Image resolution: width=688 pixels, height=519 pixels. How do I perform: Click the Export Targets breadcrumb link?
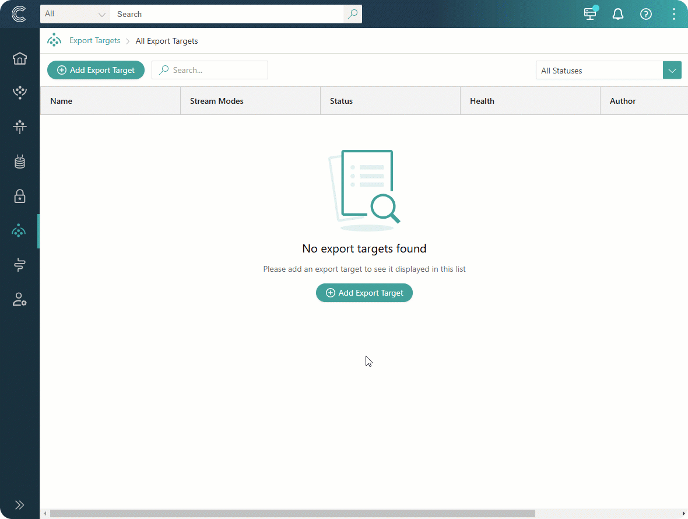tap(94, 40)
